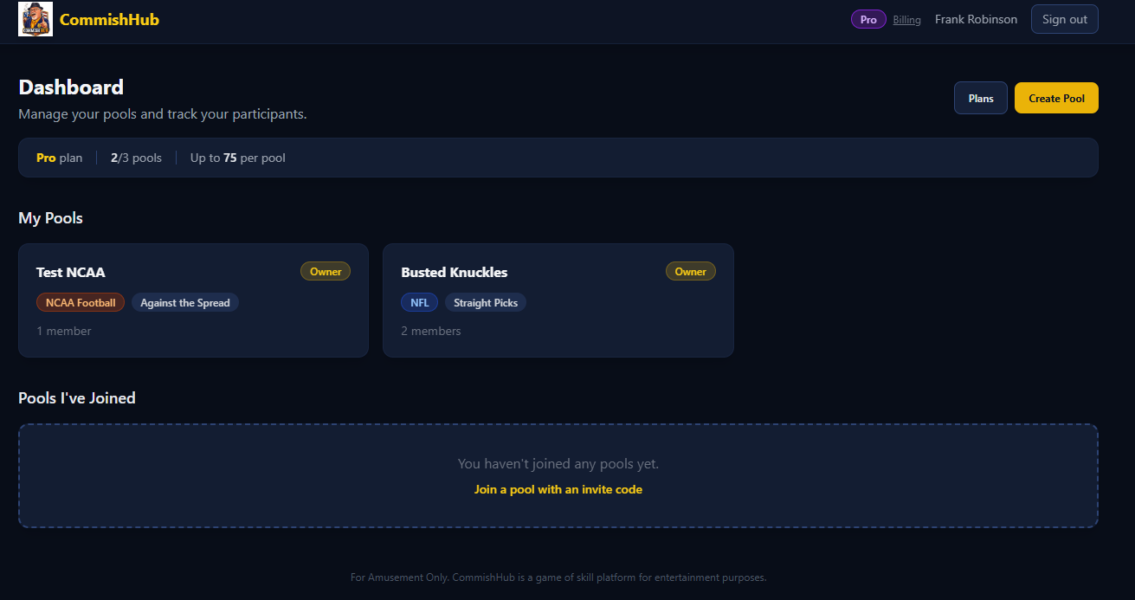This screenshot has height=600, width=1135.
Task: Open the Plans button
Action: (x=980, y=98)
